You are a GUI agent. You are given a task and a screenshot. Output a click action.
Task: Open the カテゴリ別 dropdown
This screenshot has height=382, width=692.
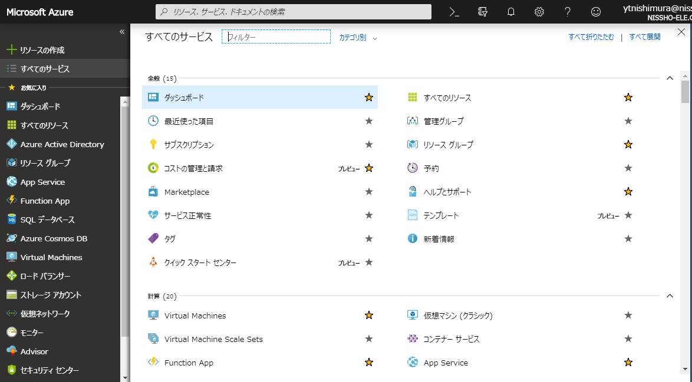coord(357,37)
